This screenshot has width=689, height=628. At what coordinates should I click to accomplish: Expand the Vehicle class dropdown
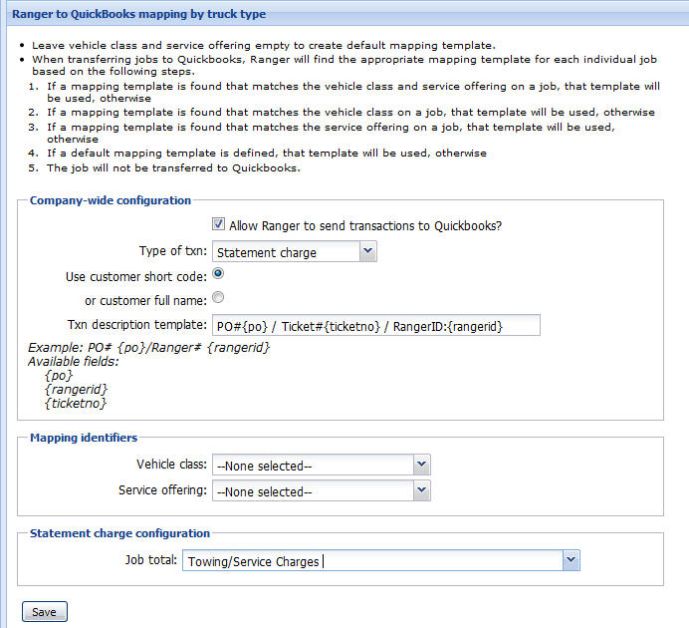pos(321,465)
